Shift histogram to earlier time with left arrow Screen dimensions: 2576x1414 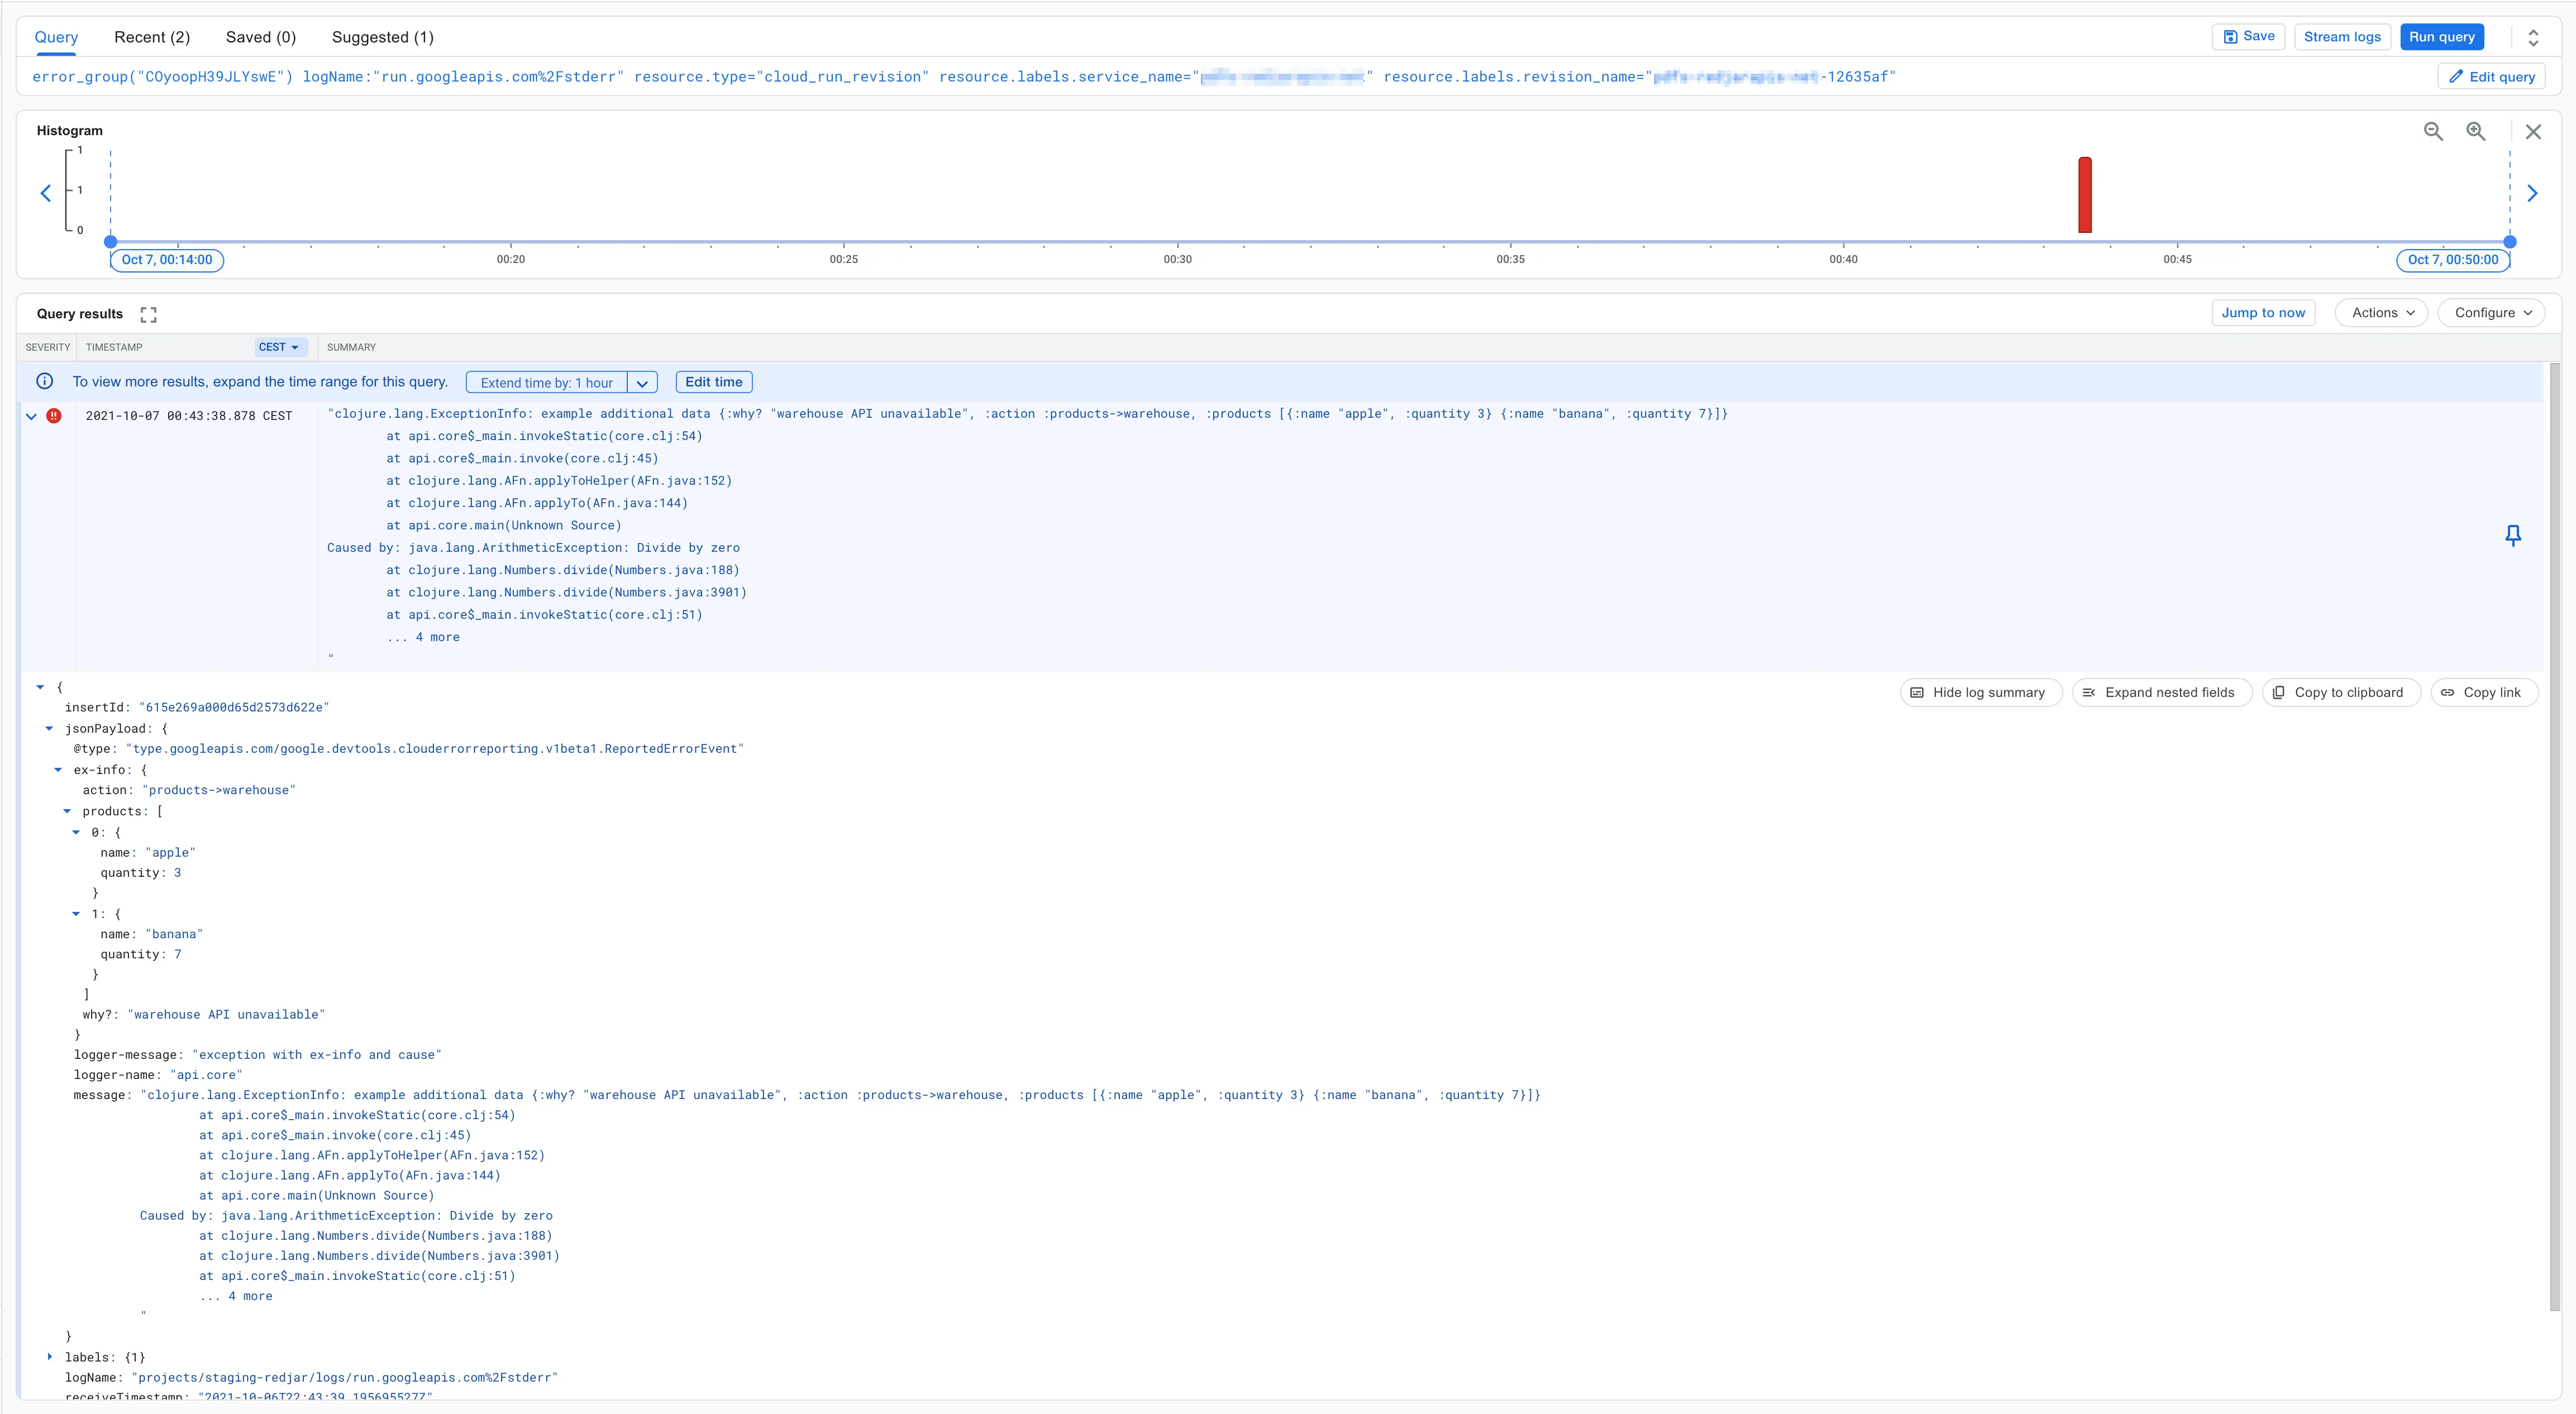click(46, 193)
